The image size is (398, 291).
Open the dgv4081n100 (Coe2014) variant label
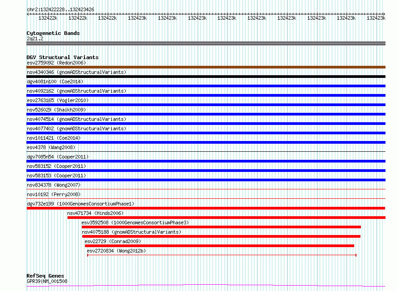55,81
